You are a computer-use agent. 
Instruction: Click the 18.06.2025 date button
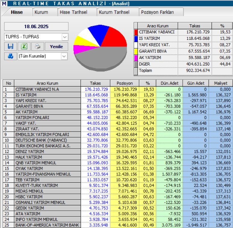(36, 27)
